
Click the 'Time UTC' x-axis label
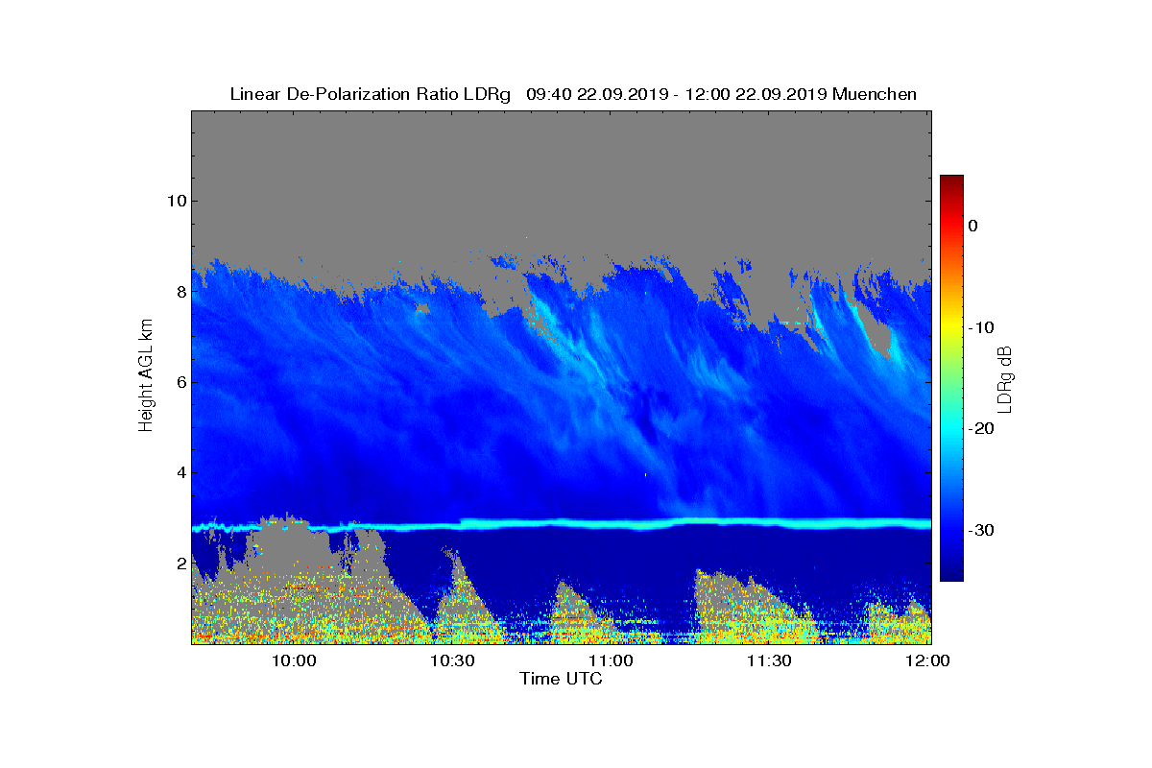tap(562, 679)
